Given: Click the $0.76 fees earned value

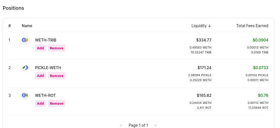Looking at the screenshot, I should [x=263, y=95].
